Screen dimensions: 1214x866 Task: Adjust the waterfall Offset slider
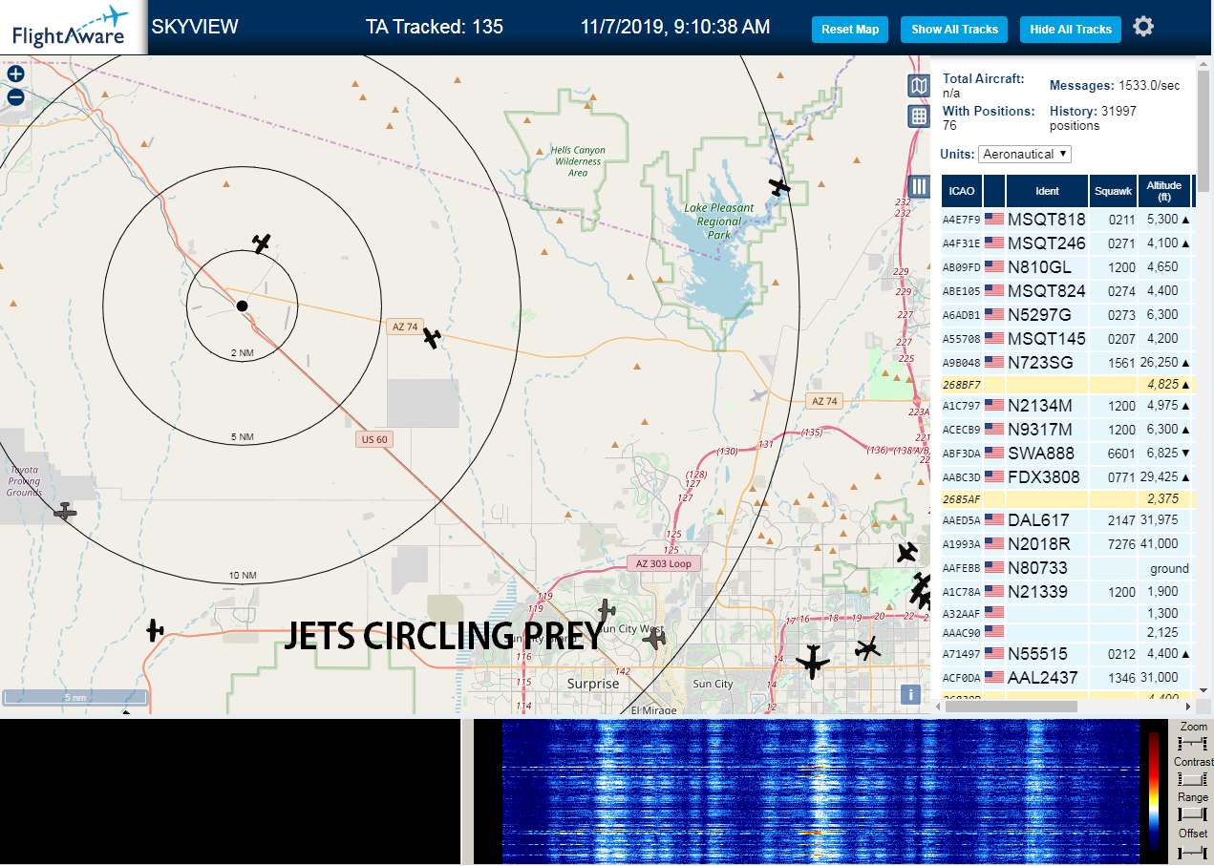1192,851
